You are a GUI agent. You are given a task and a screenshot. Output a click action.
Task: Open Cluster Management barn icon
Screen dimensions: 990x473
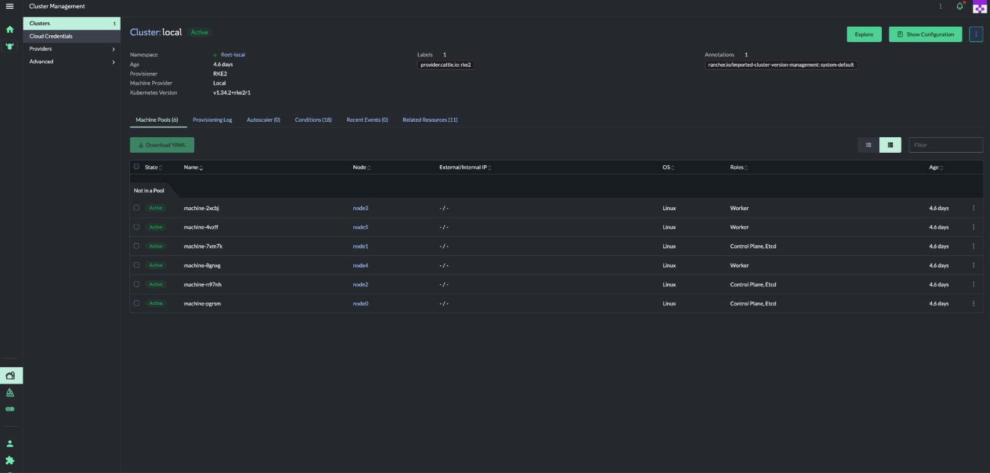coord(11,375)
